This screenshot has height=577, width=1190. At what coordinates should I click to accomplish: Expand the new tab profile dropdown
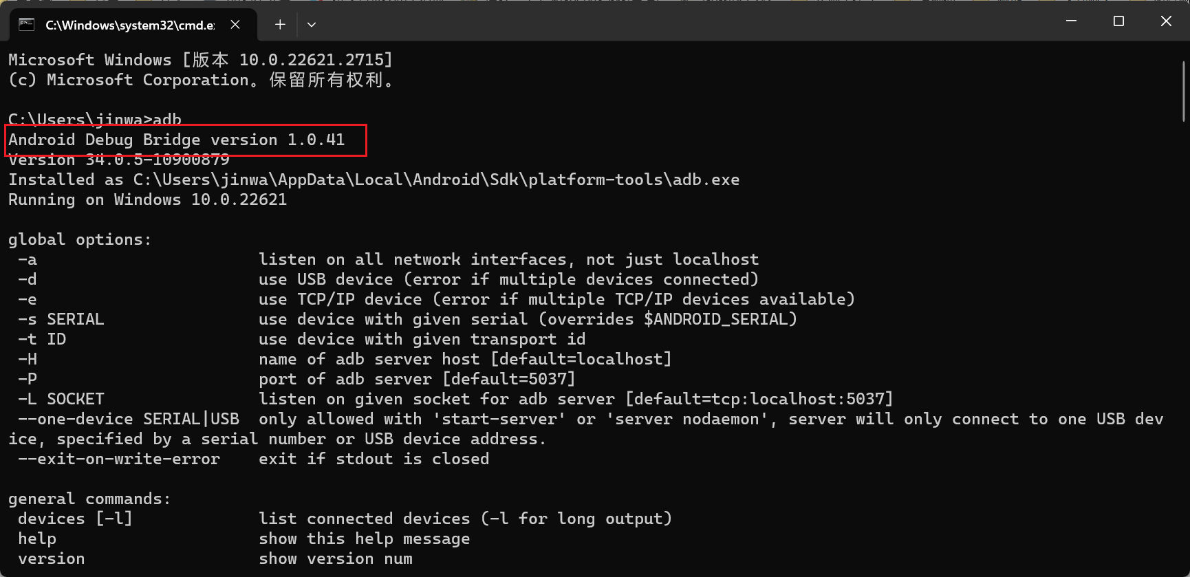[312, 25]
